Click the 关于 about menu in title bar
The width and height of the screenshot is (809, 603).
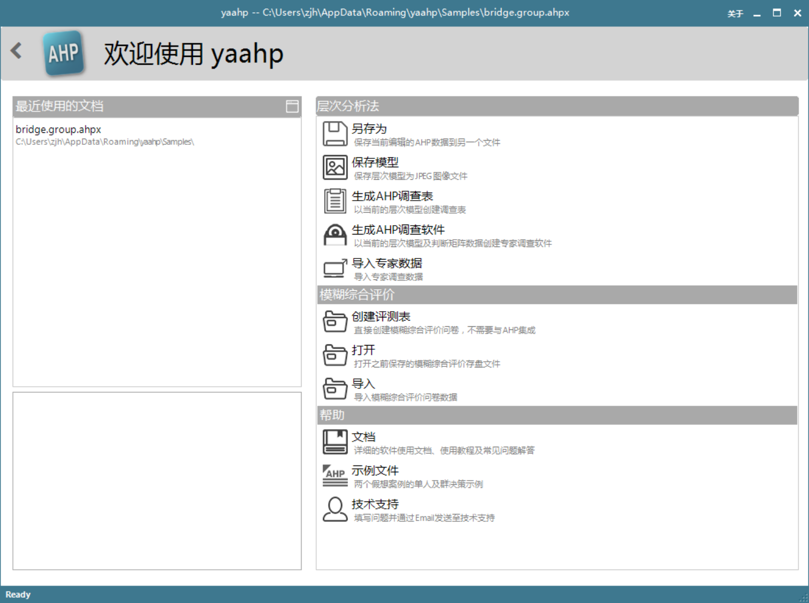[735, 14]
